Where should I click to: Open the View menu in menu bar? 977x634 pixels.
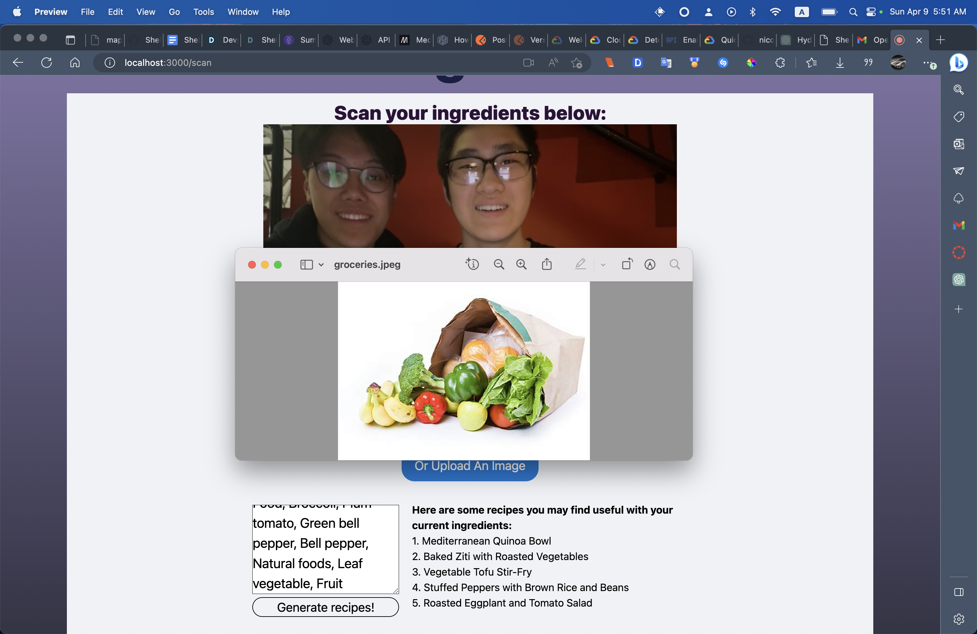click(146, 12)
